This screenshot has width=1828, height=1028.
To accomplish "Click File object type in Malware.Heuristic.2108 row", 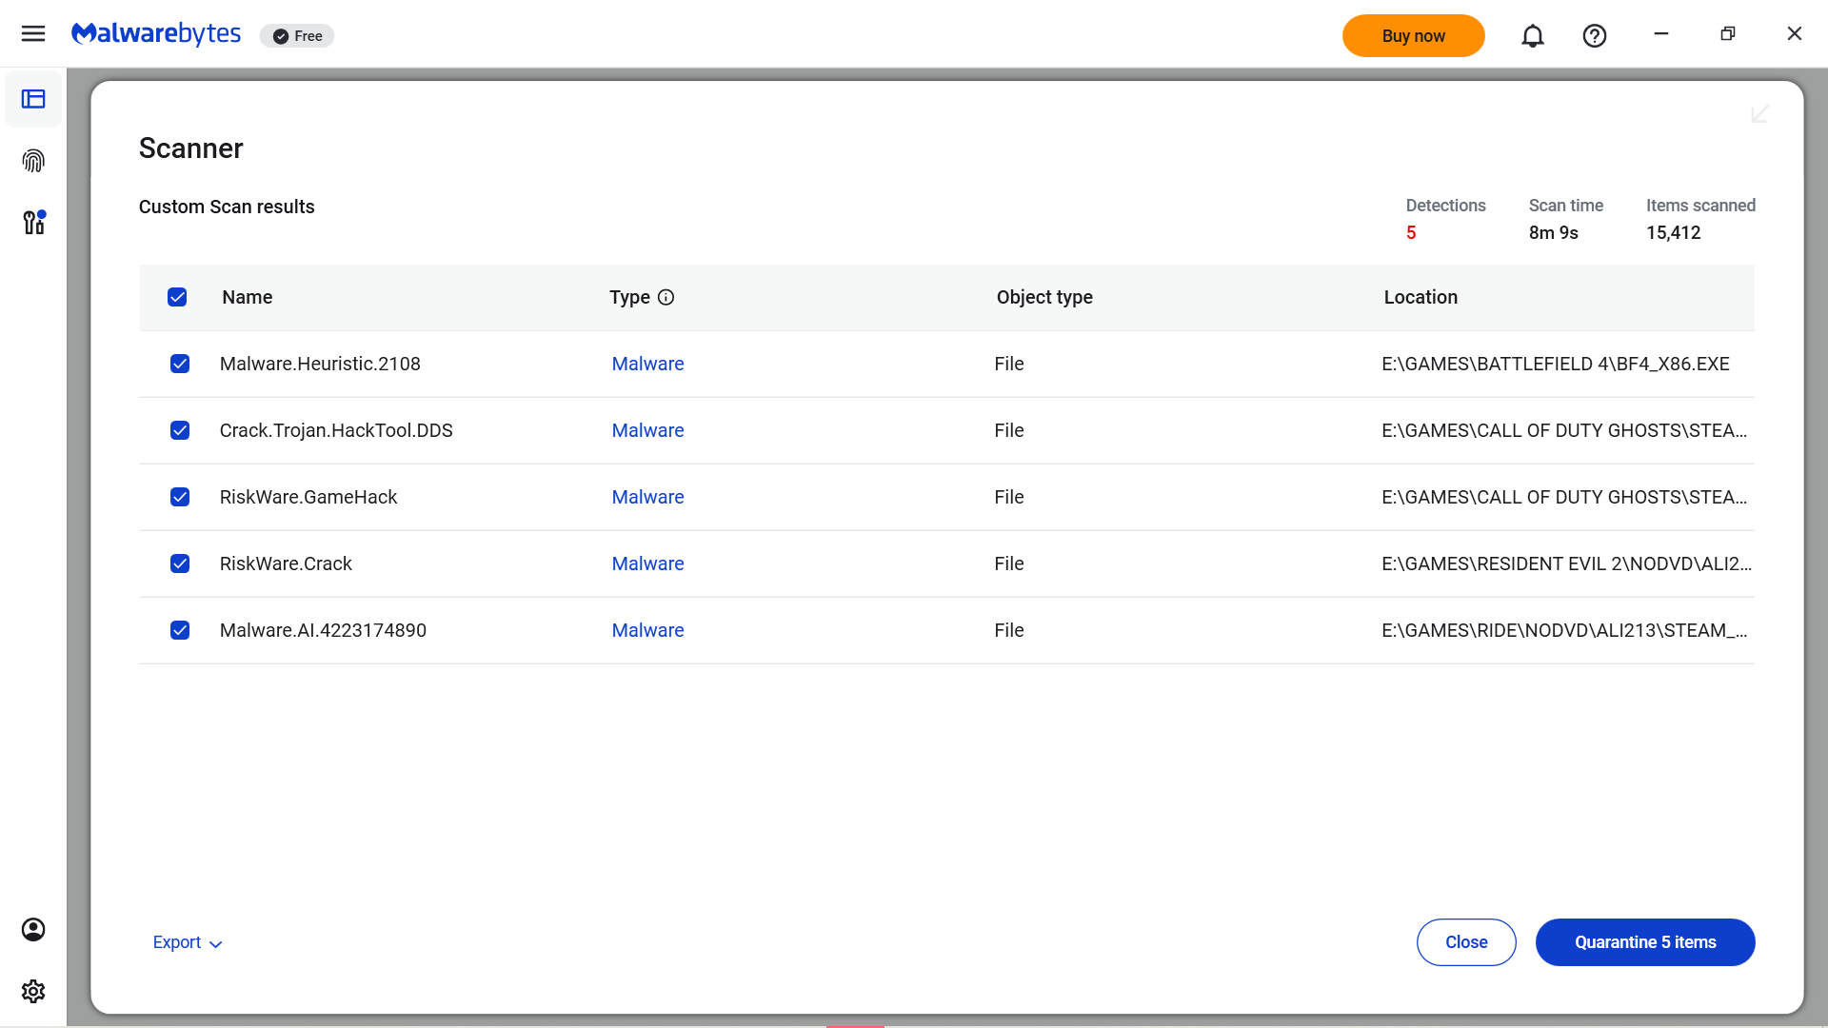I will (x=1009, y=364).
